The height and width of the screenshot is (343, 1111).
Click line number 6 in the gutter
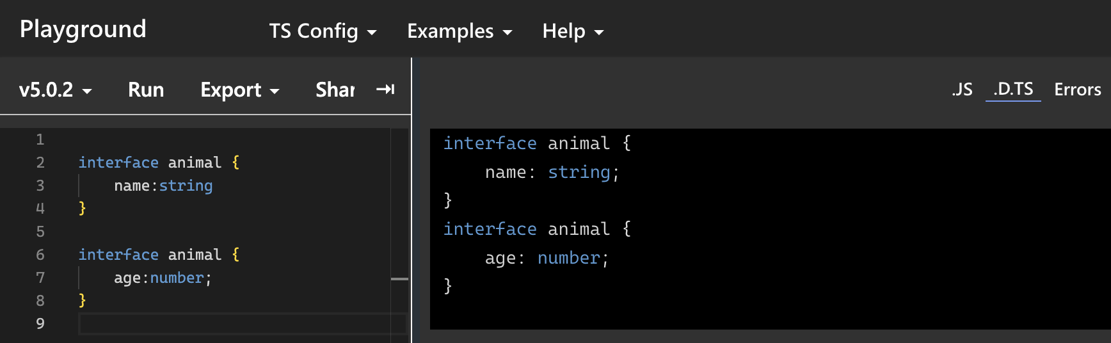40,255
